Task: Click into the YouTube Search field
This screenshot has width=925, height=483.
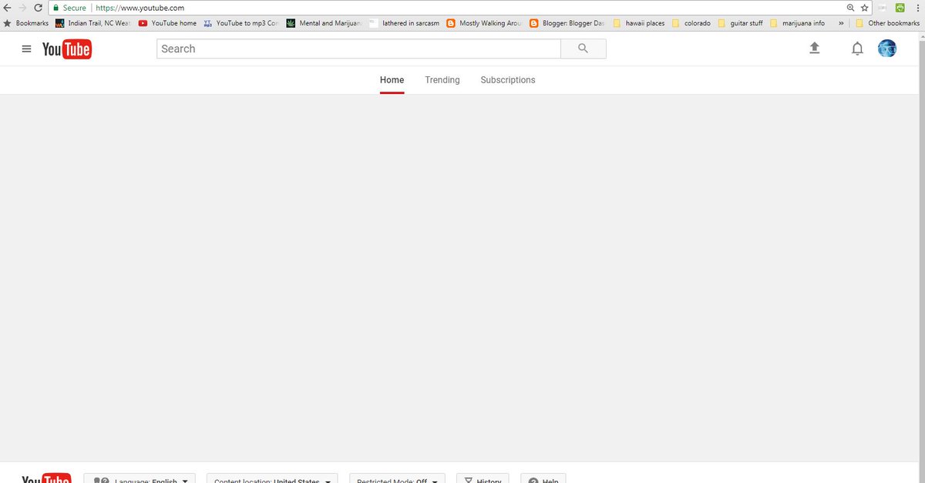Action: tap(358, 49)
